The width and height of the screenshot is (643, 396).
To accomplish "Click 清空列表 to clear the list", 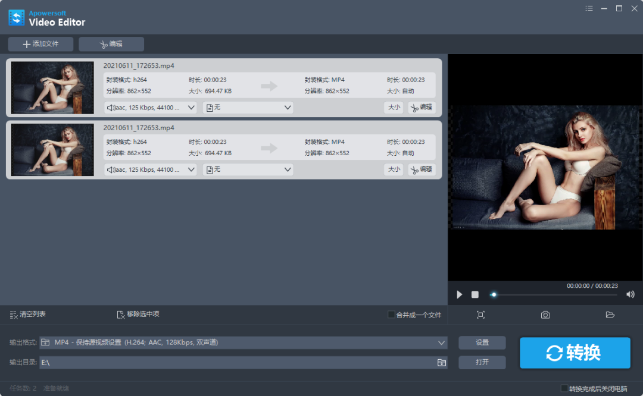I will click(x=28, y=315).
